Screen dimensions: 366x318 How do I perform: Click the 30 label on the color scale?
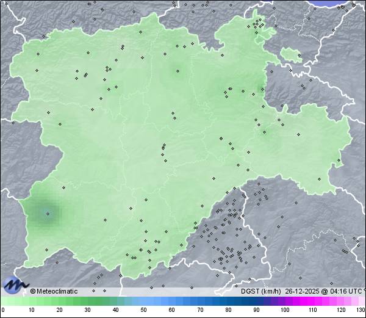click(87, 310)
